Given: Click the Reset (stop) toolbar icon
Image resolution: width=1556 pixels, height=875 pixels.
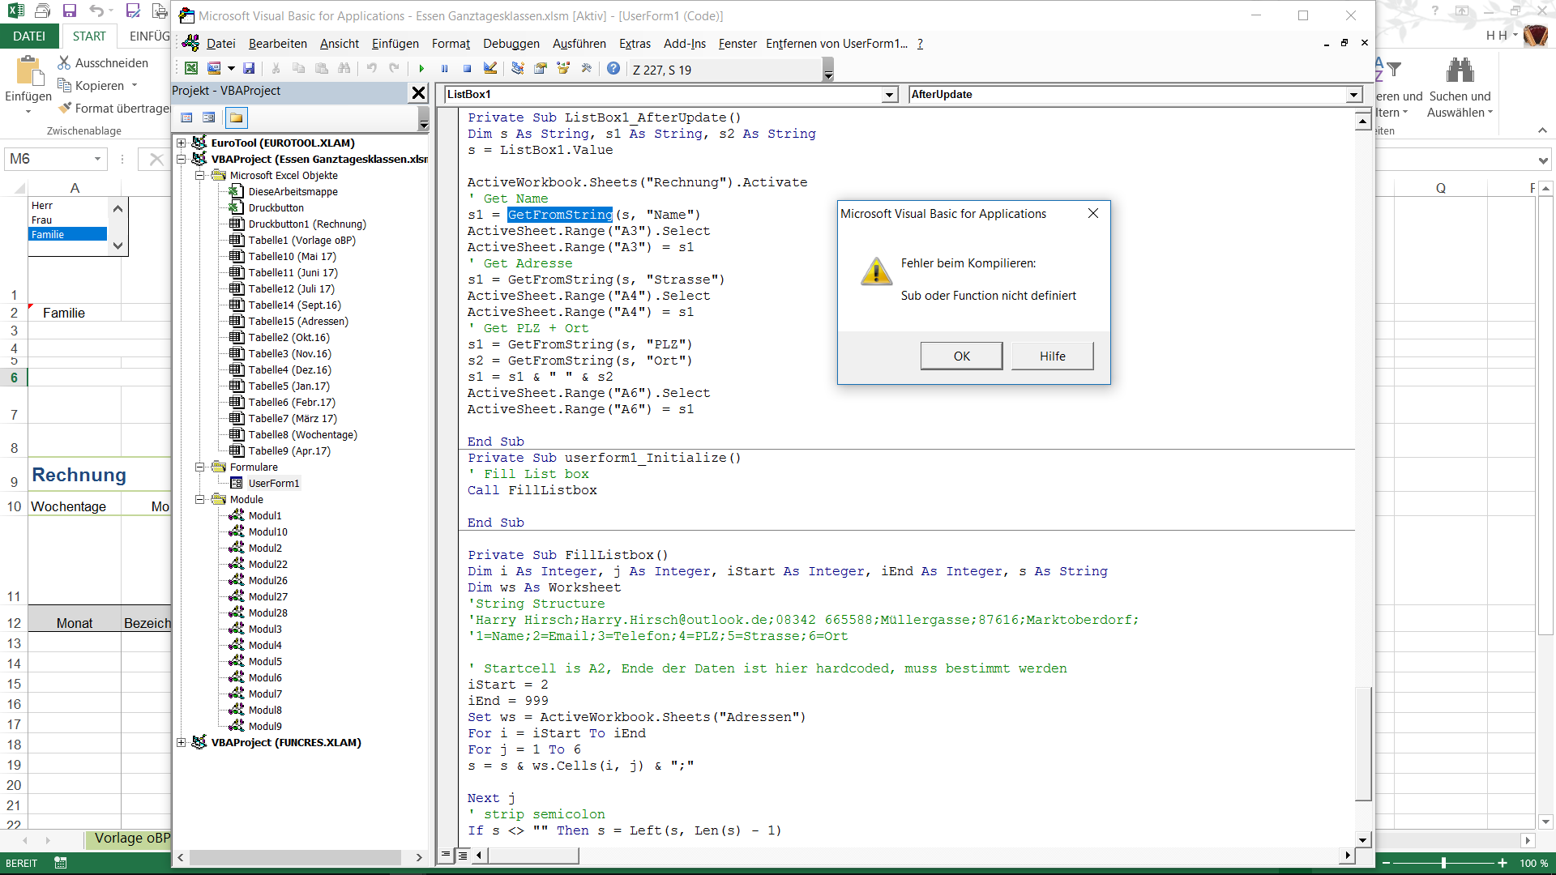Looking at the screenshot, I should (467, 69).
